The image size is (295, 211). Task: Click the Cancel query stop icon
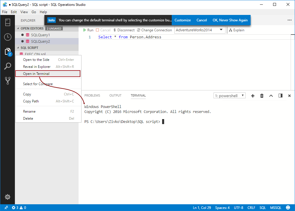(97, 30)
